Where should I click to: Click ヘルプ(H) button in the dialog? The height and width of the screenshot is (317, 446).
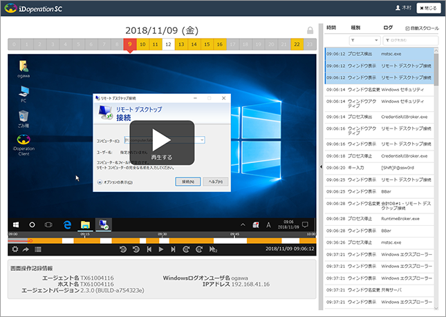point(215,182)
